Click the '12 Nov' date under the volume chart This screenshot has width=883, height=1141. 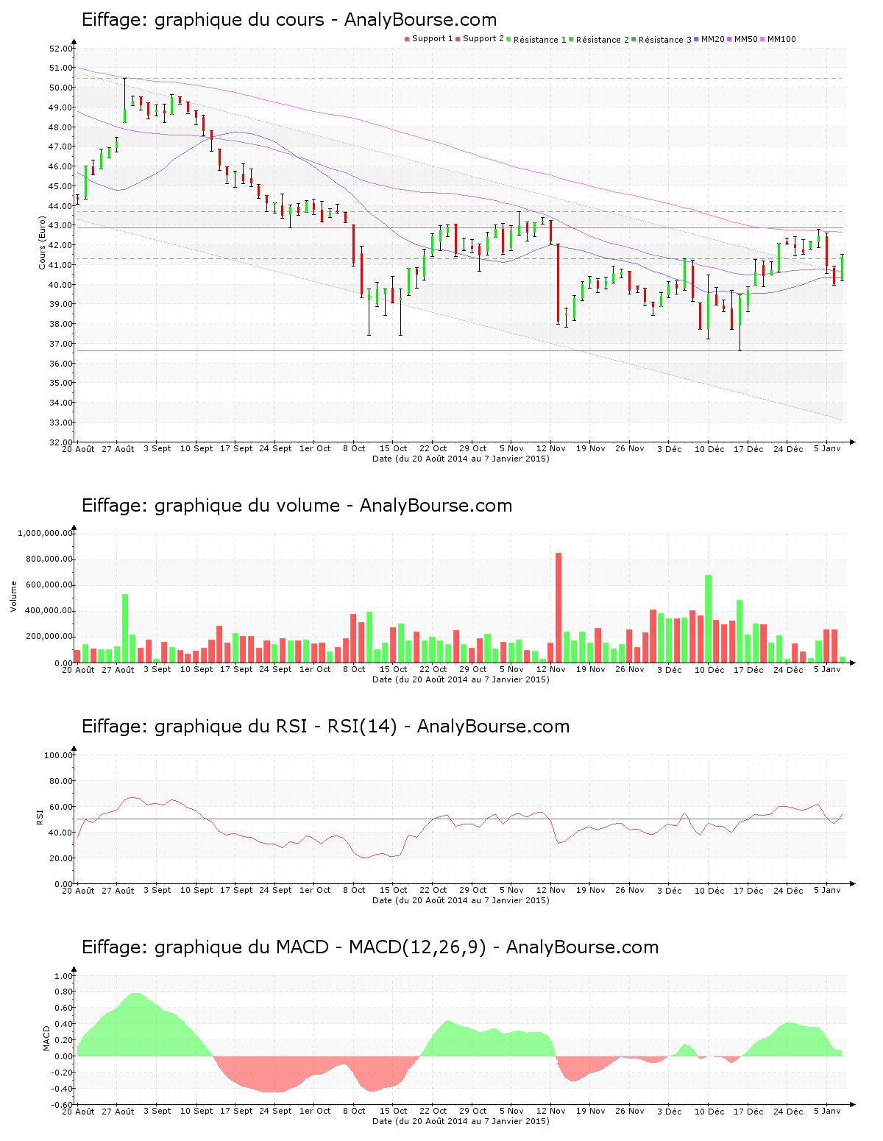pyautogui.click(x=551, y=669)
